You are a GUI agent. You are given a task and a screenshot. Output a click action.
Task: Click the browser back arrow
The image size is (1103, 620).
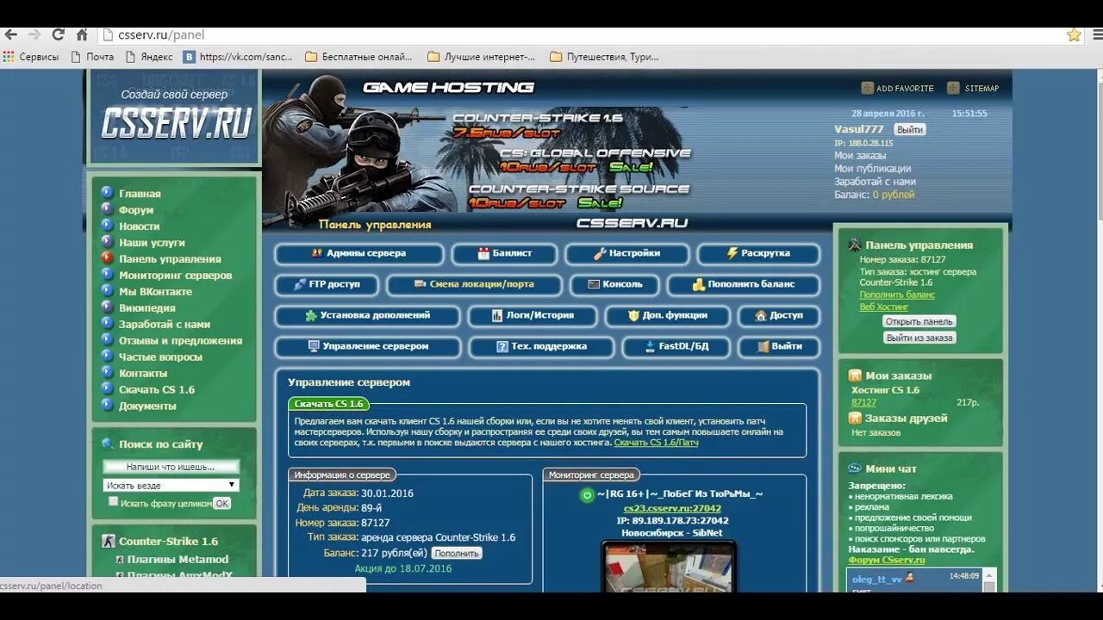[10, 35]
